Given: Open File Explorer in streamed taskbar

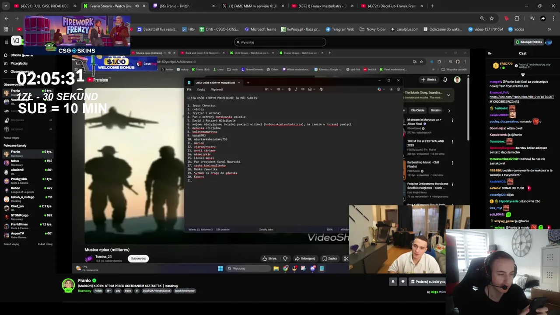Looking at the screenshot, I should [x=276, y=269].
